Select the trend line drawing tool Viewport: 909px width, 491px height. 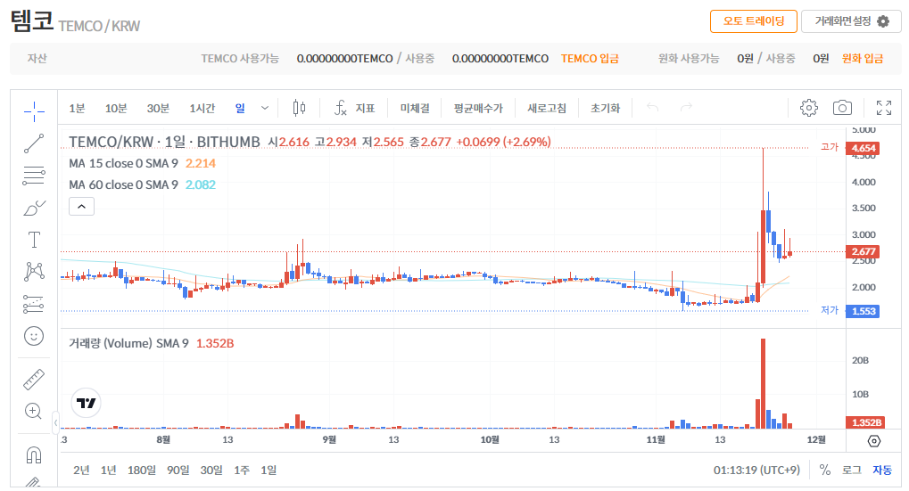pos(34,143)
